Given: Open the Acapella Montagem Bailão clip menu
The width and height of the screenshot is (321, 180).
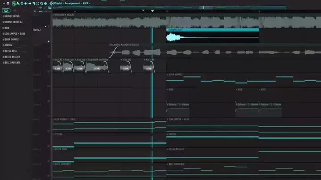Looking at the screenshot, I should (x=110, y=45).
